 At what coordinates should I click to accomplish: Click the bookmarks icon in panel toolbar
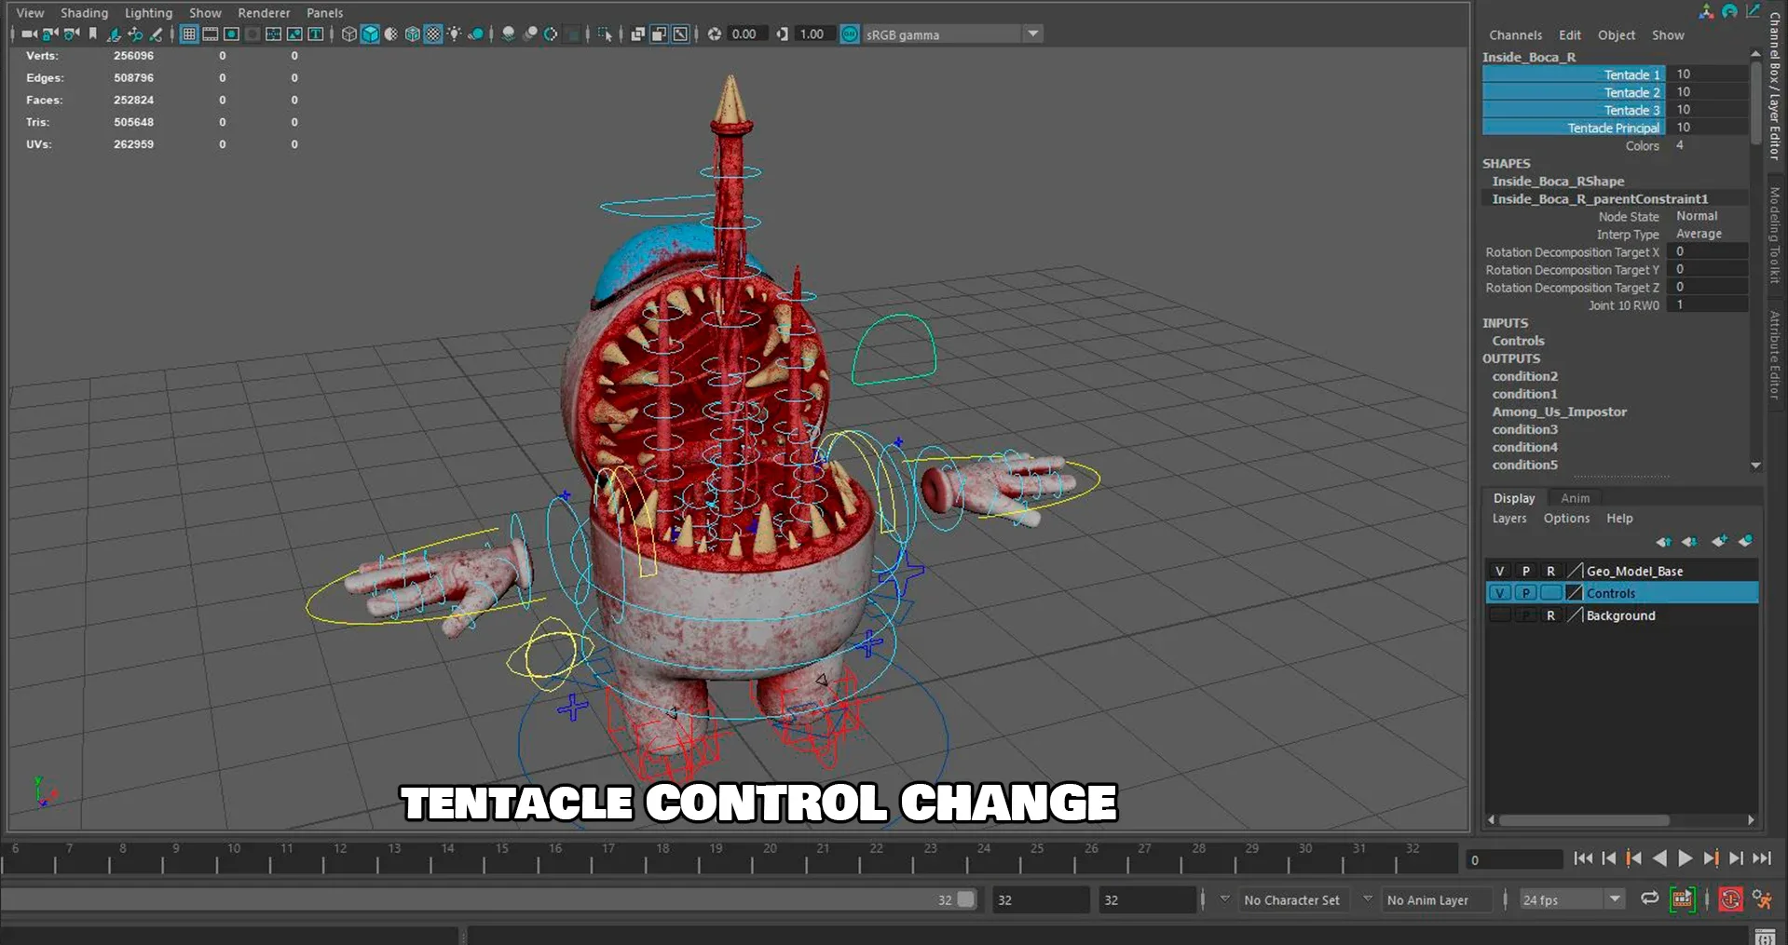click(92, 34)
